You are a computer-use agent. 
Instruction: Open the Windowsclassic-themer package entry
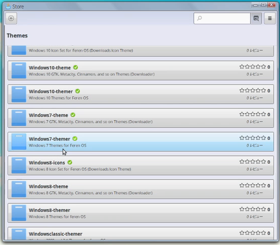point(141,233)
